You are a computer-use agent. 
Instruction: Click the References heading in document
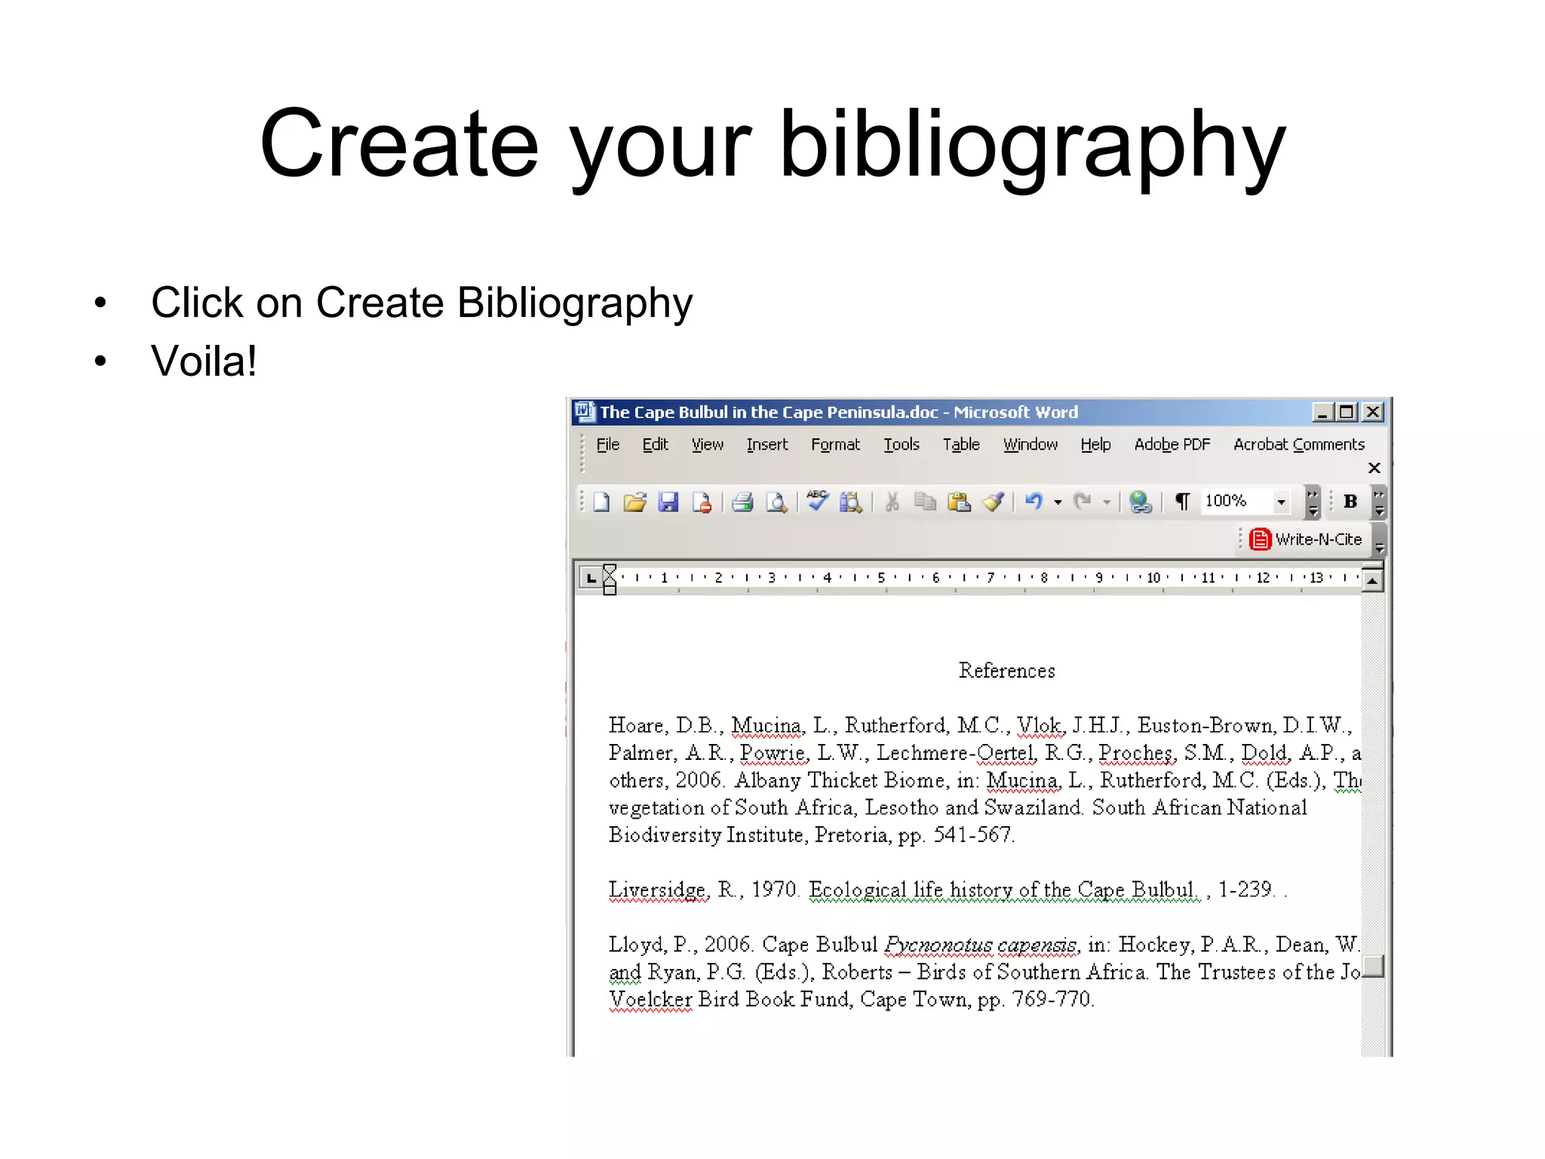1006,670
